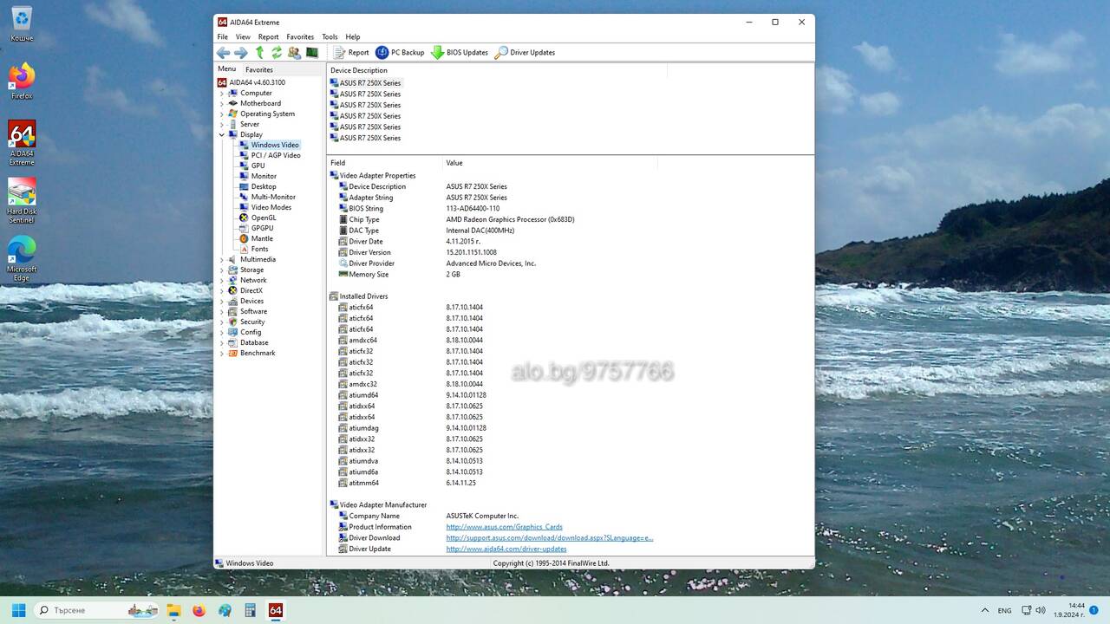Expand the Multimedia tree node
Image resolution: width=1110 pixels, height=624 pixels.
coord(222,259)
